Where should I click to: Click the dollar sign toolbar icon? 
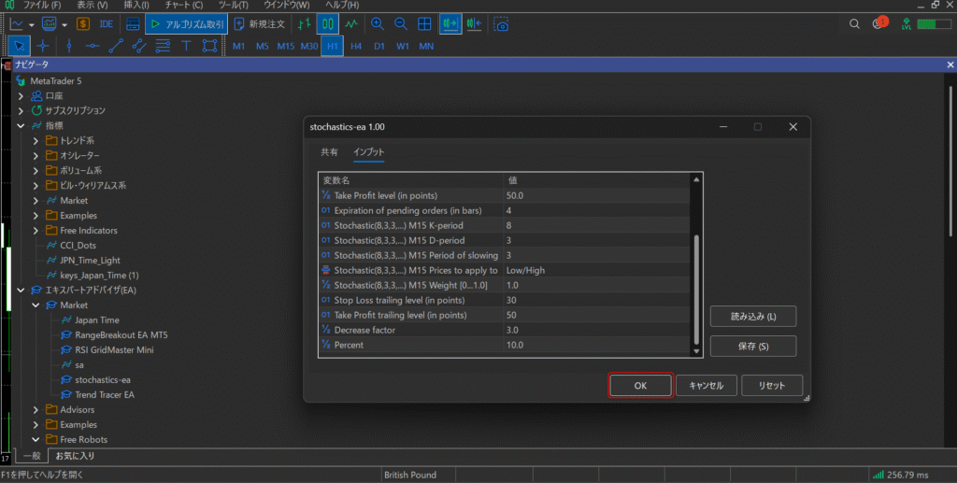[83, 24]
